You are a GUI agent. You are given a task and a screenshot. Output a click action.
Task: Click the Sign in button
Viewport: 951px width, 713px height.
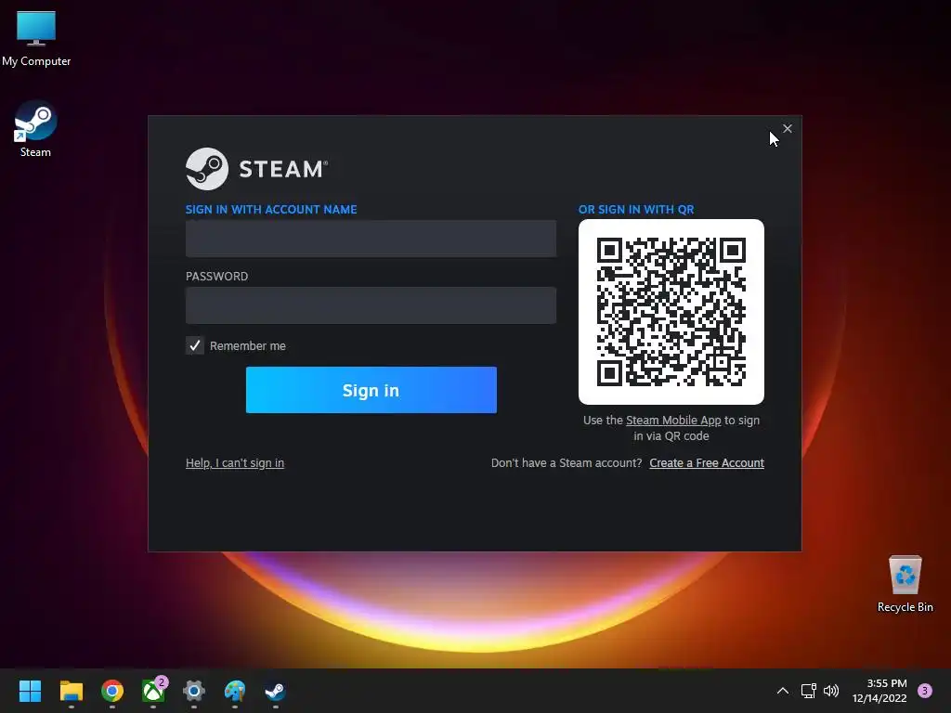tap(371, 390)
